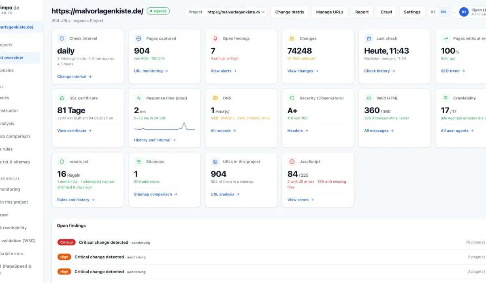Click the Crawl button
This screenshot has height=283, width=486.
coord(386,12)
